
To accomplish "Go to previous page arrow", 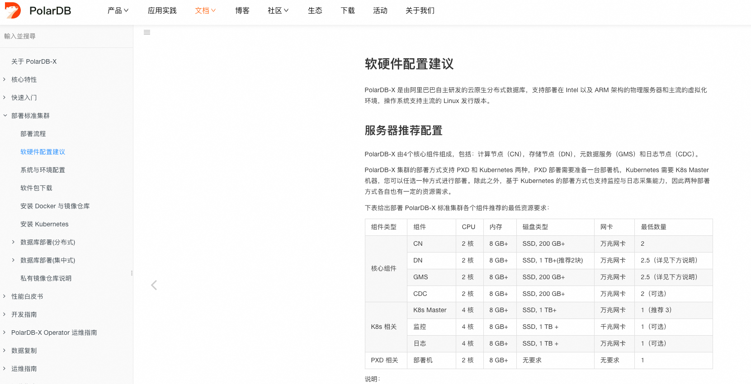I will [x=154, y=285].
